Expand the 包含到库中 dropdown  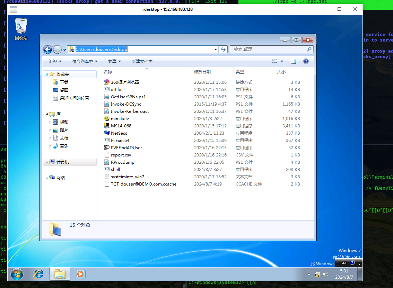pos(85,62)
